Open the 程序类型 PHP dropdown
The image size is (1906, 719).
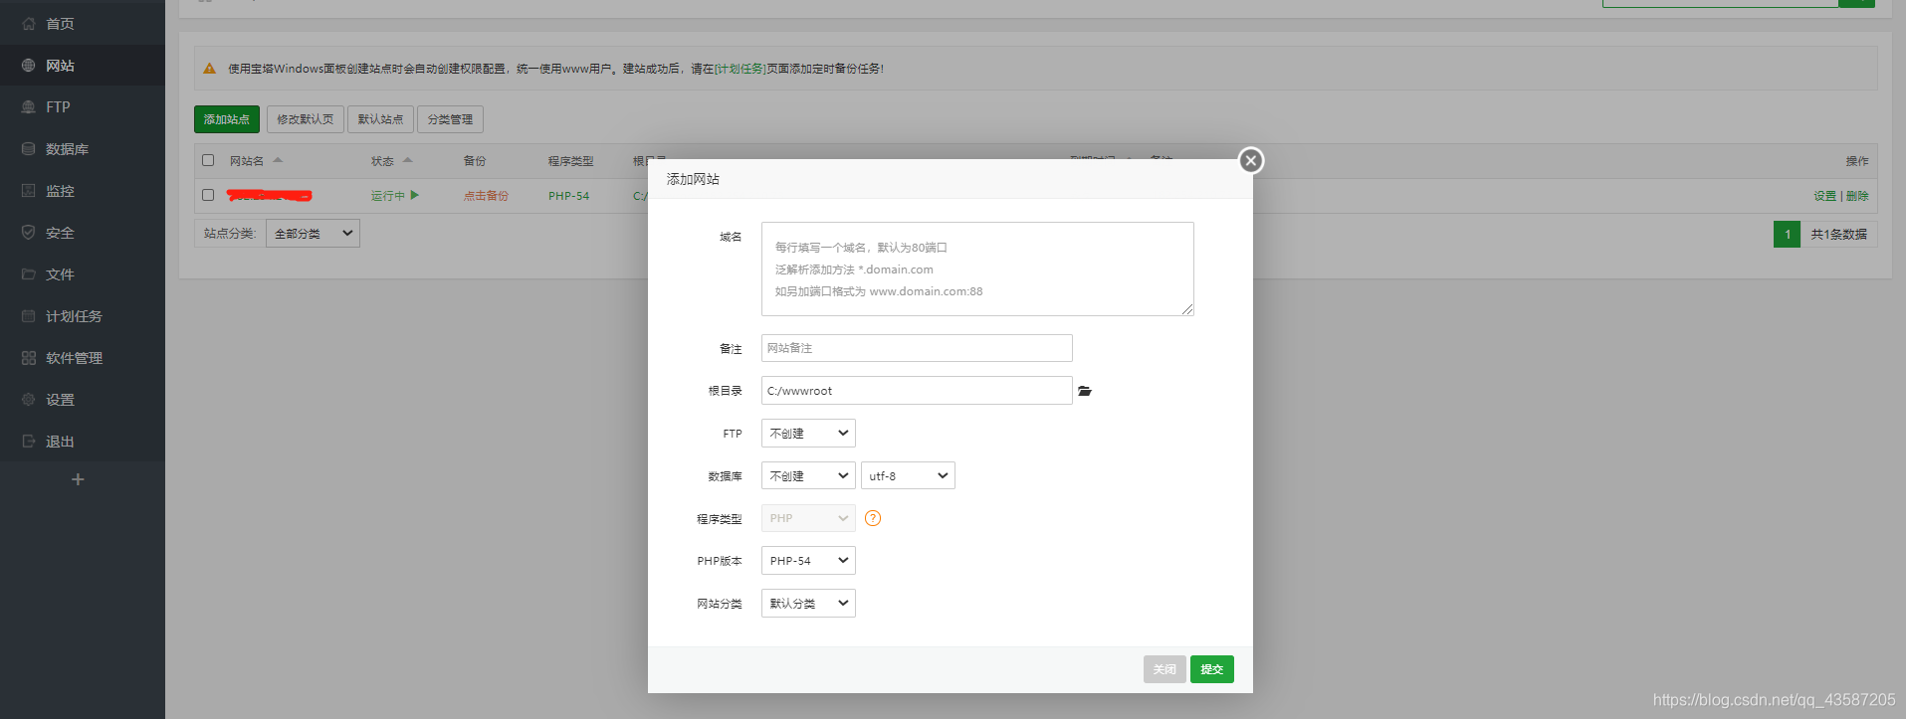coord(808,518)
